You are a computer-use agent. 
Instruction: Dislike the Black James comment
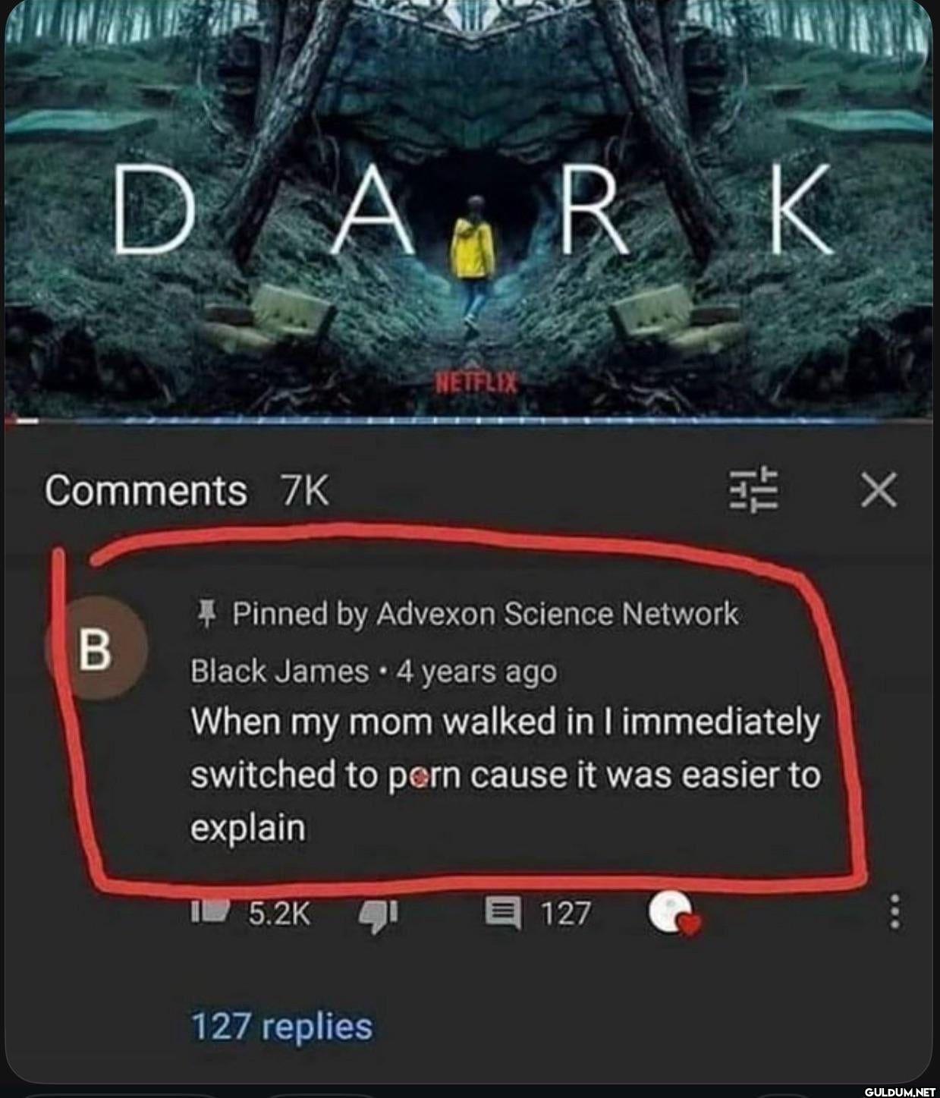(x=377, y=914)
